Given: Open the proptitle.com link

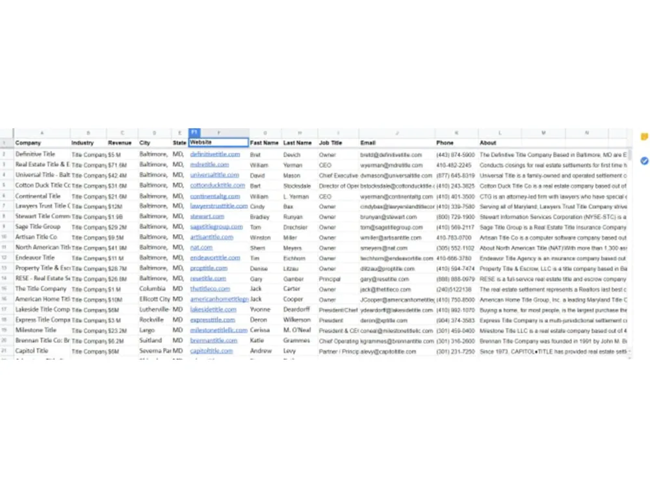Looking at the screenshot, I should coord(209,269).
